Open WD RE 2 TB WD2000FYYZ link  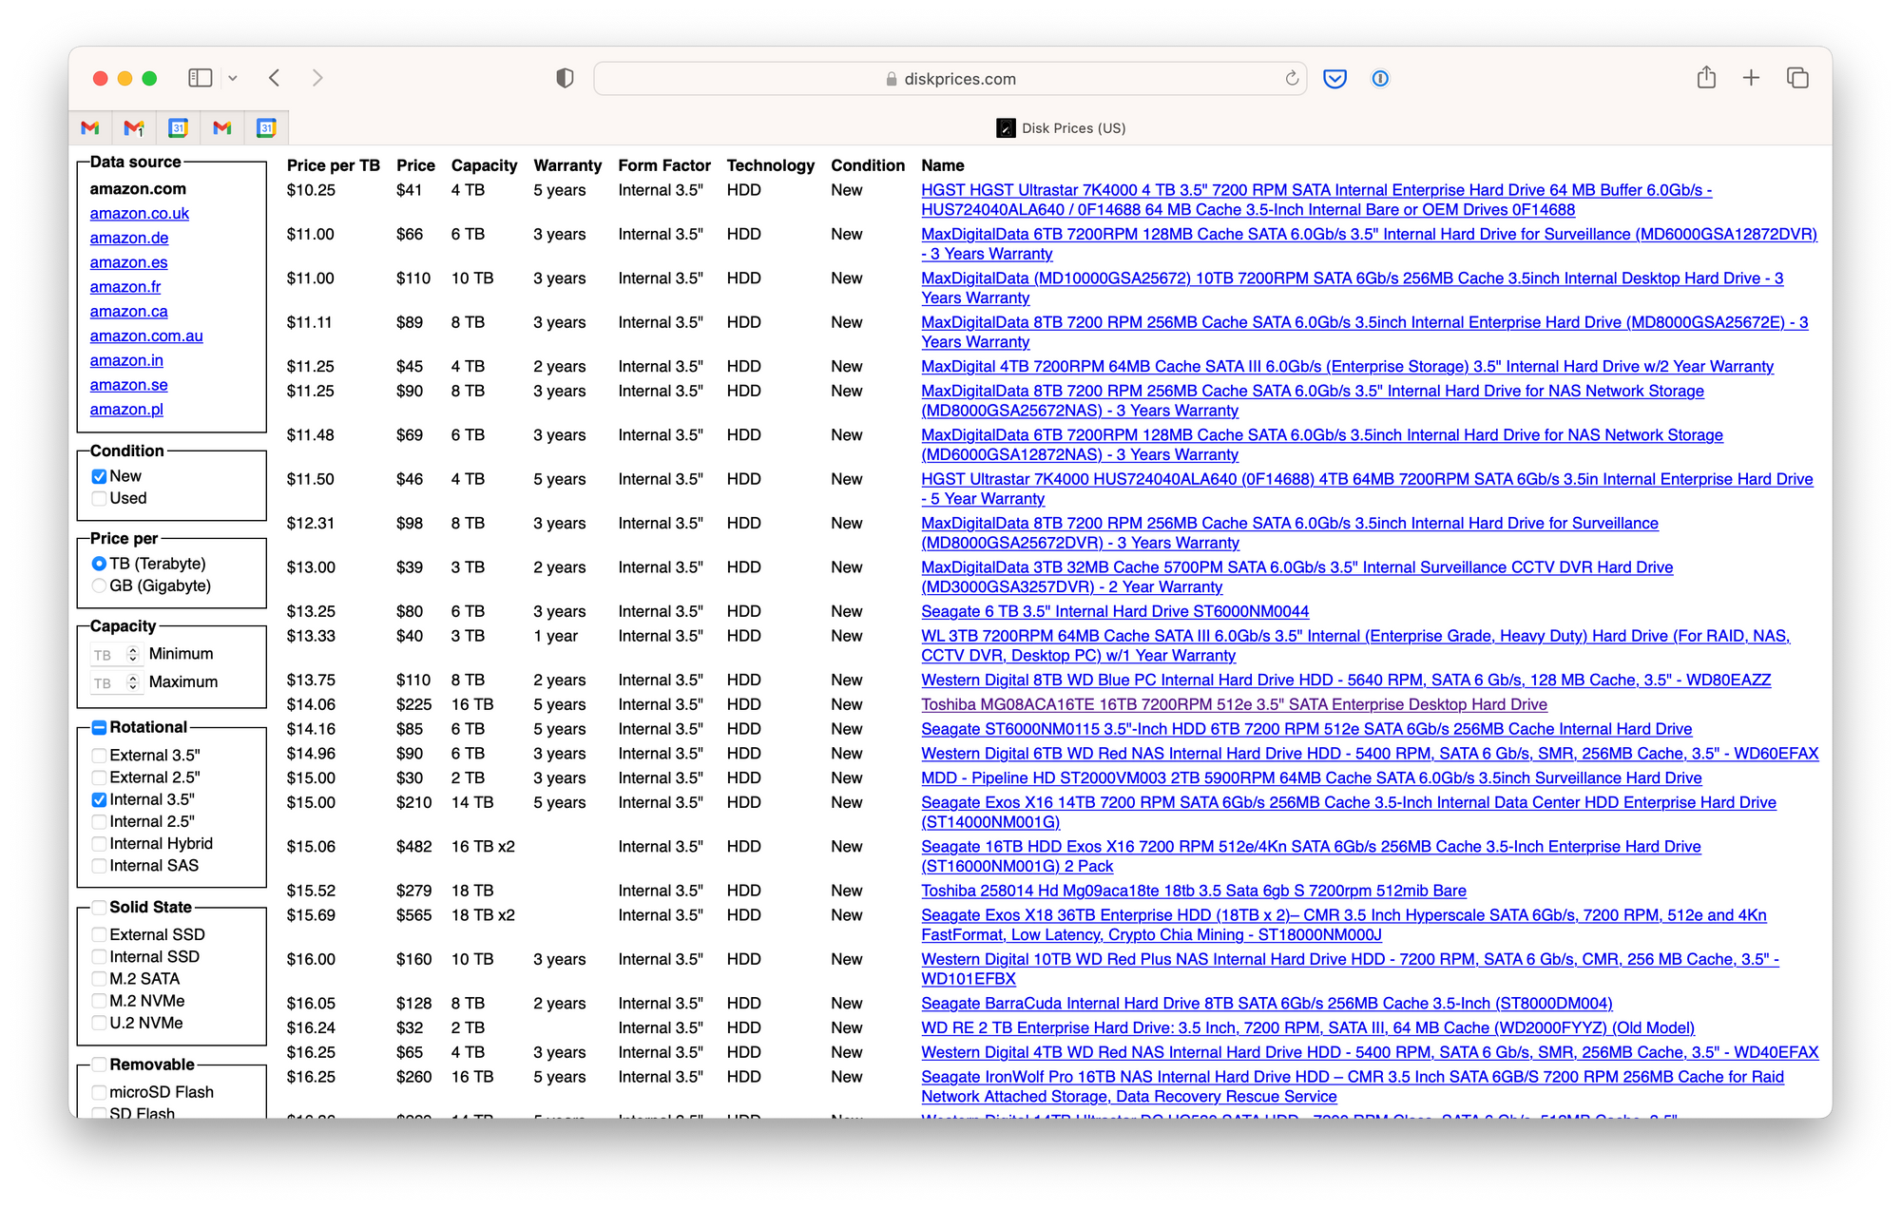pyautogui.click(x=1308, y=1027)
